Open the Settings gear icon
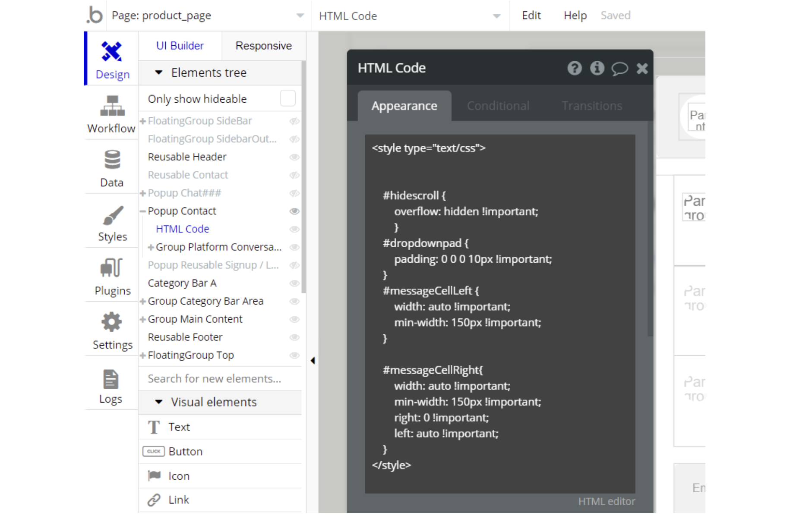790x516 pixels. pos(112,322)
